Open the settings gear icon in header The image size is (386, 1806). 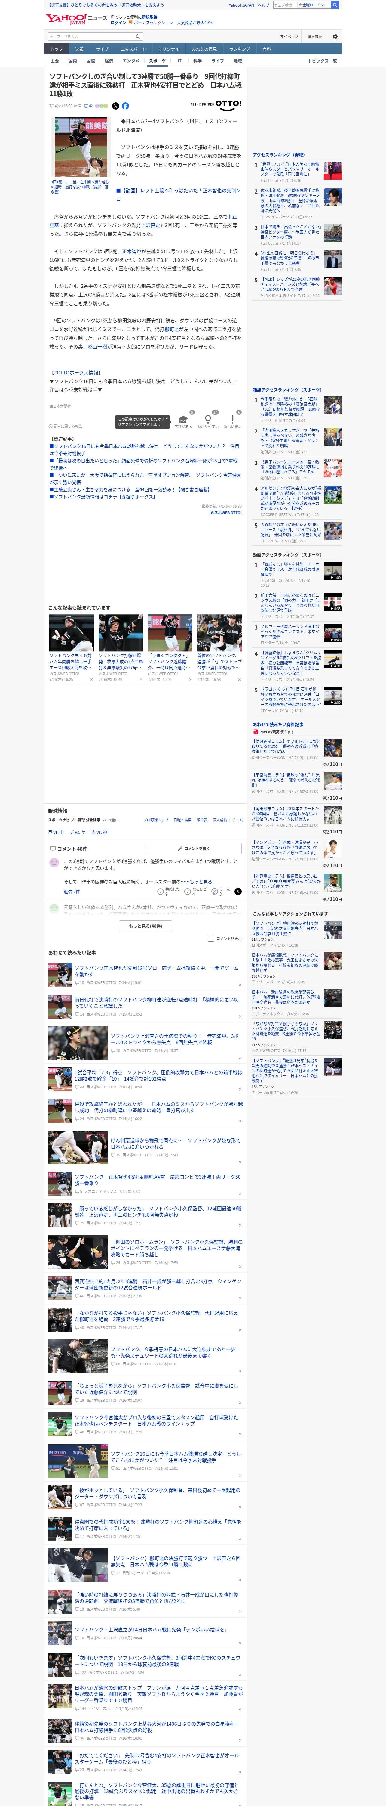point(334,36)
